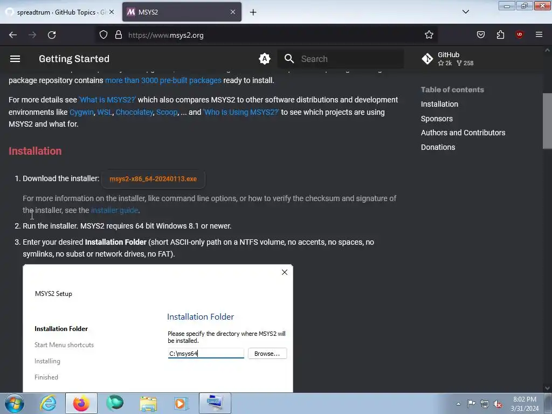Open the Firefox application menu
This screenshot has height=414, width=552.
pyautogui.click(x=539, y=35)
